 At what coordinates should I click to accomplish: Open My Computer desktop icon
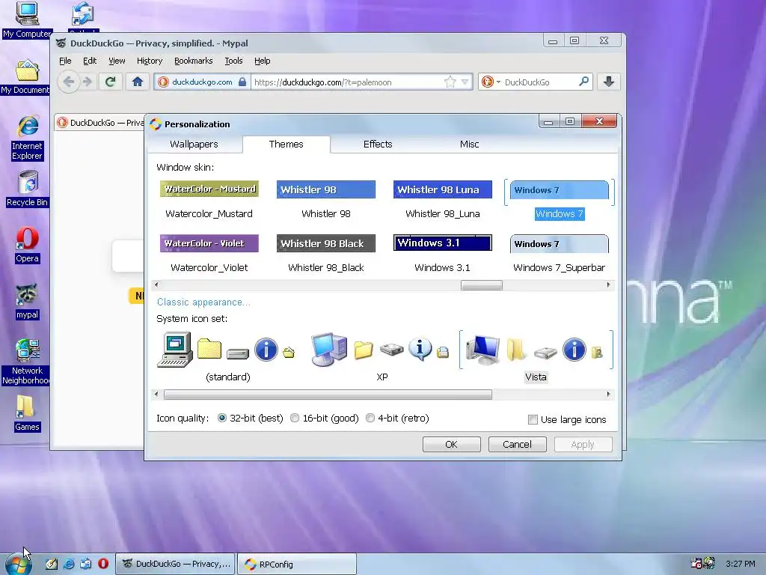pyautogui.click(x=26, y=19)
